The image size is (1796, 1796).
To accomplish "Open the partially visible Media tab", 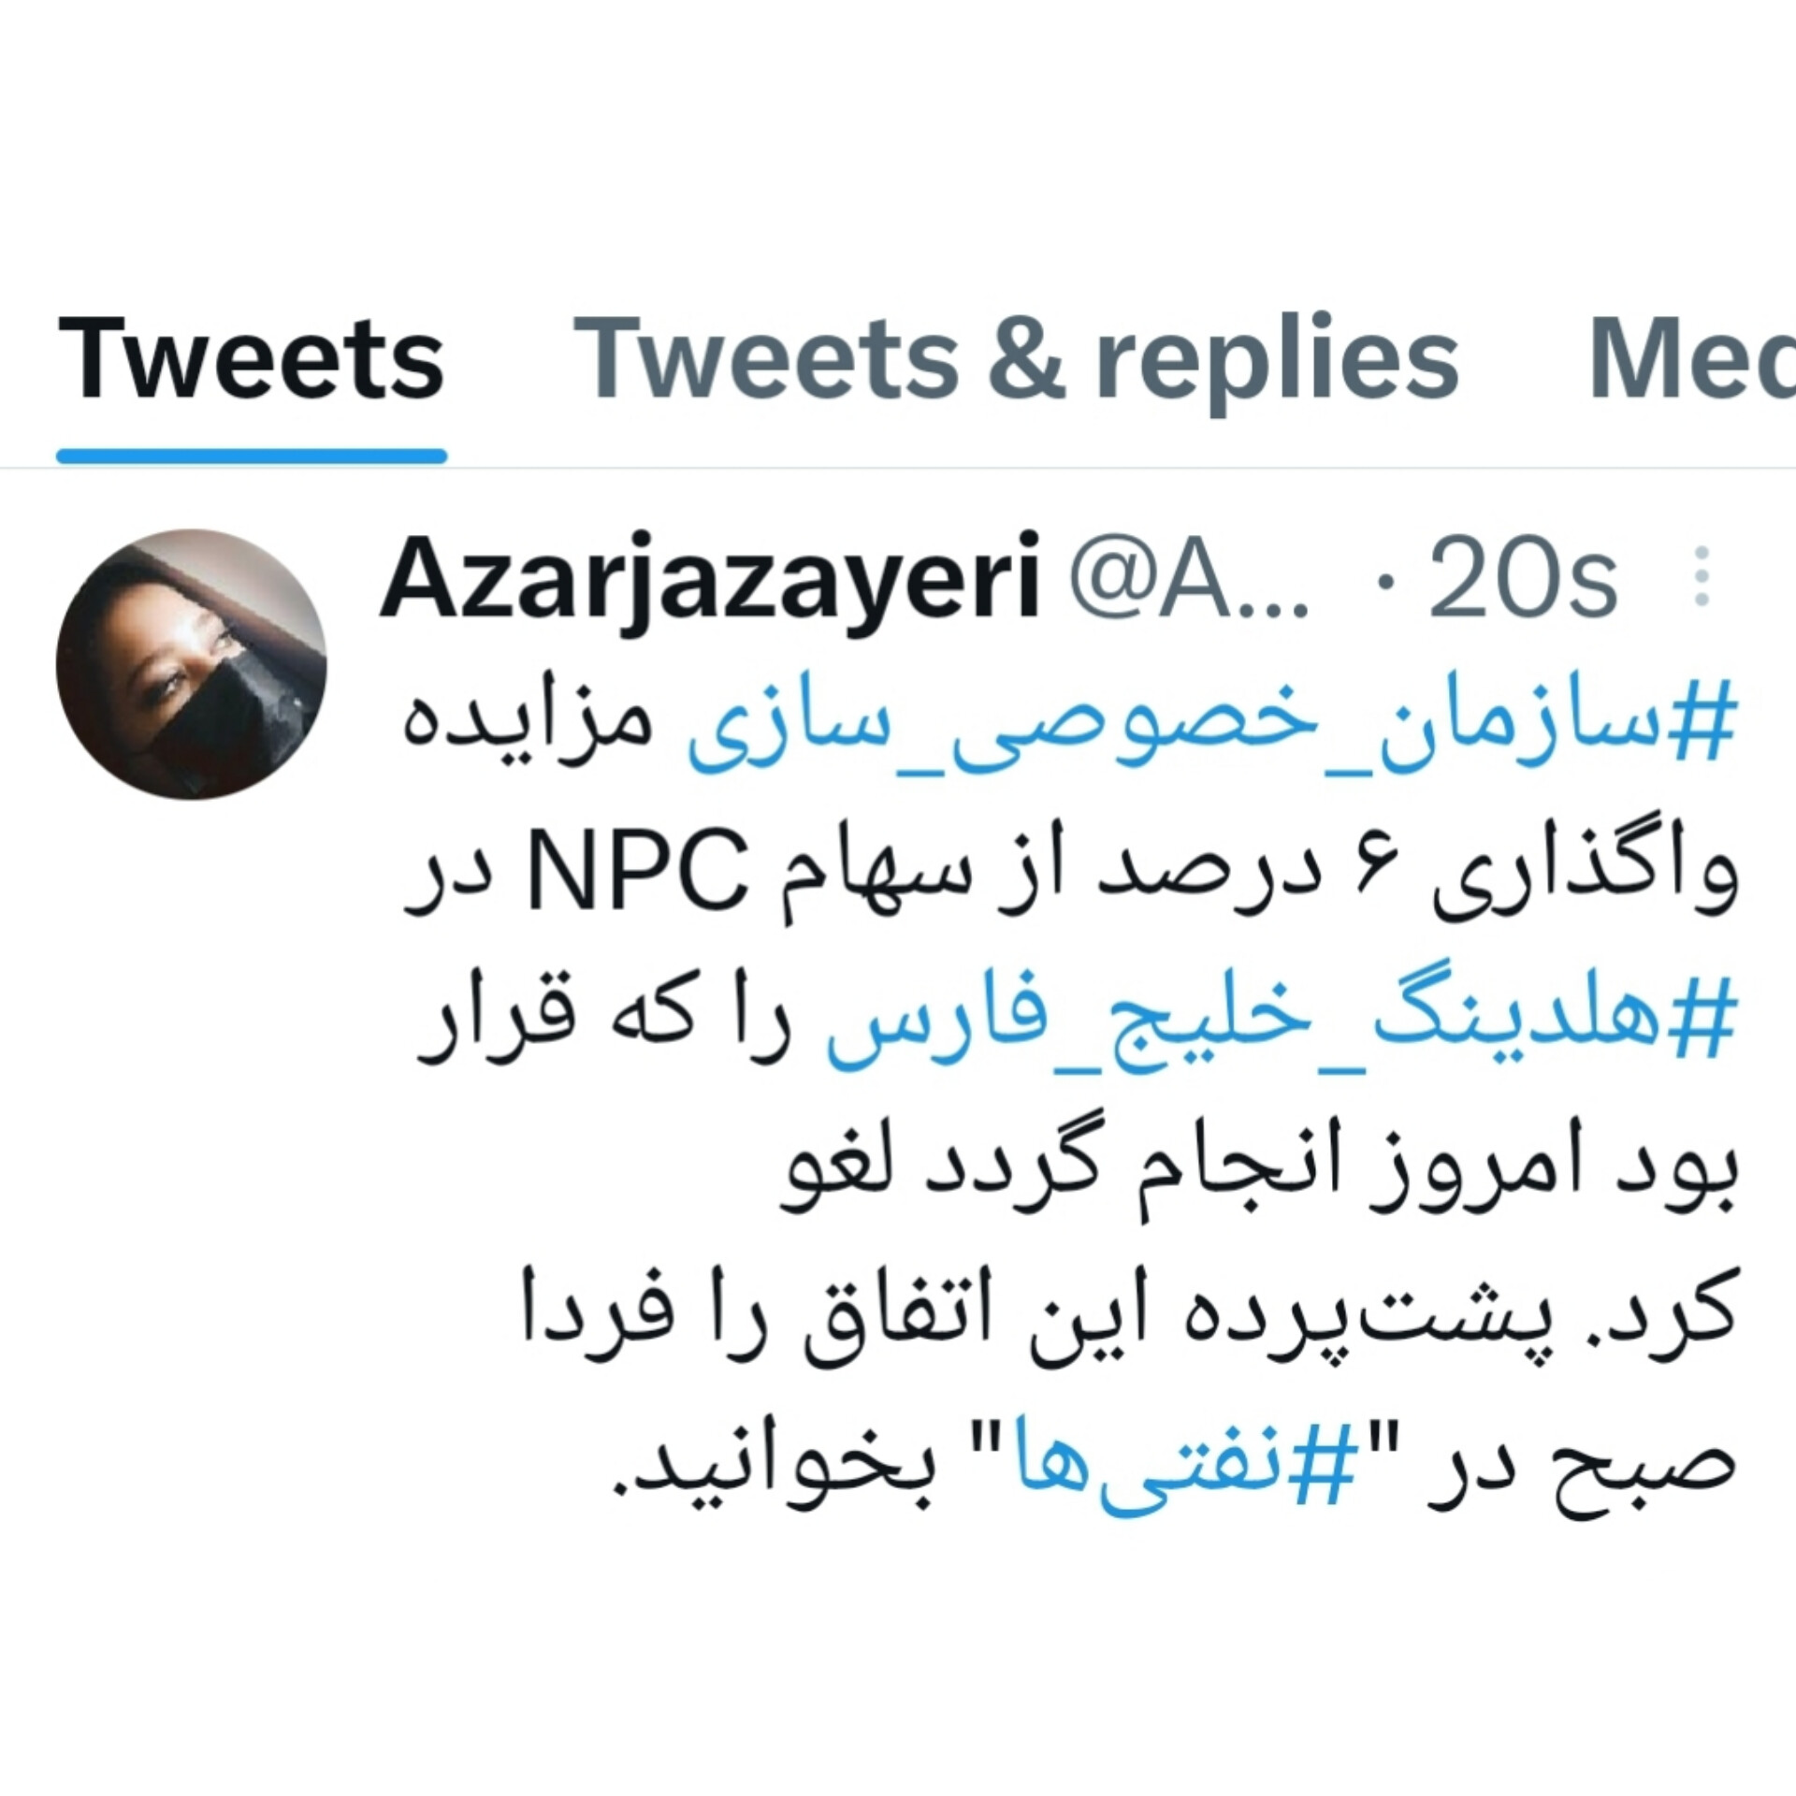I will [x=1691, y=360].
